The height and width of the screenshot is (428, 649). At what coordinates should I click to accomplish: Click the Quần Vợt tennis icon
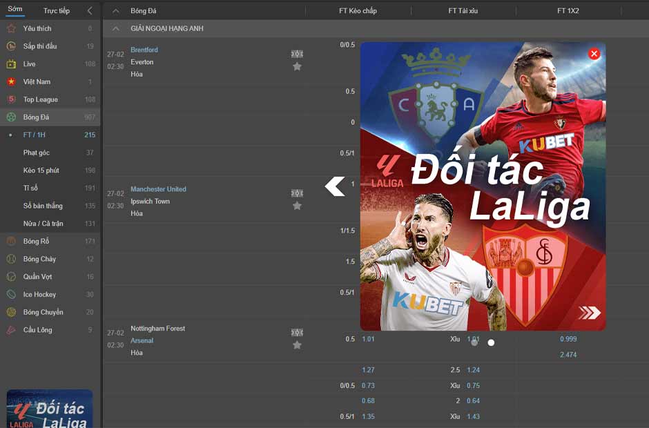click(11, 277)
